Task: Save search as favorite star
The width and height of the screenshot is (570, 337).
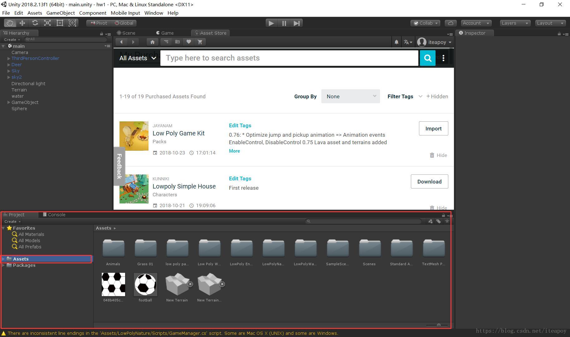Action: coord(447,221)
